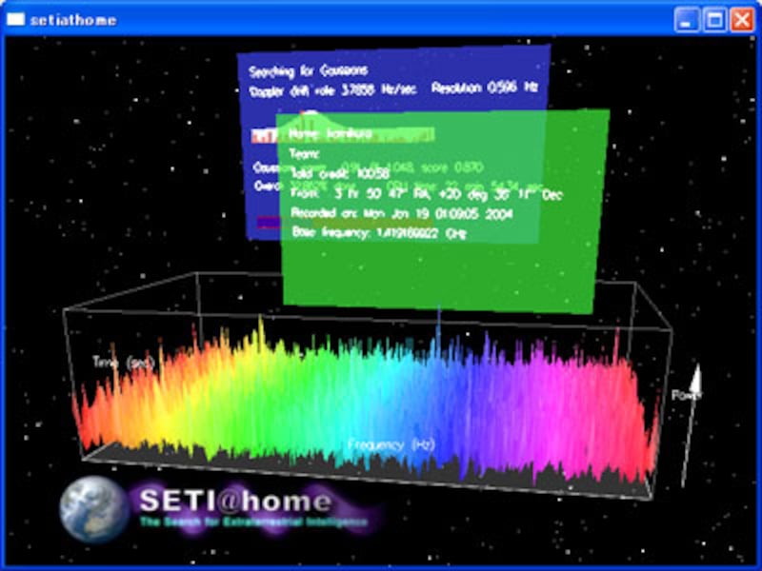
Task: Click the 'Name:' line in green panel
Action: [331, 134]
